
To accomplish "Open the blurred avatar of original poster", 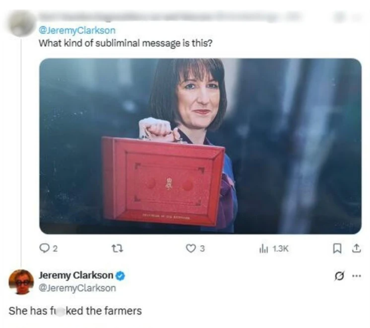I will pyautogui.click(x=21, y=24).
